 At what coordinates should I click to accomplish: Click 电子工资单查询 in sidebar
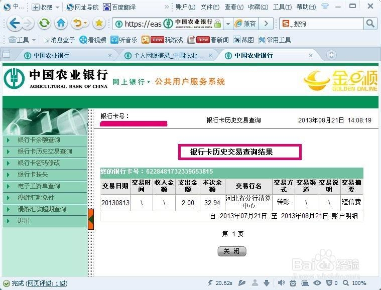pyautogui.click(x=45, y=186)
